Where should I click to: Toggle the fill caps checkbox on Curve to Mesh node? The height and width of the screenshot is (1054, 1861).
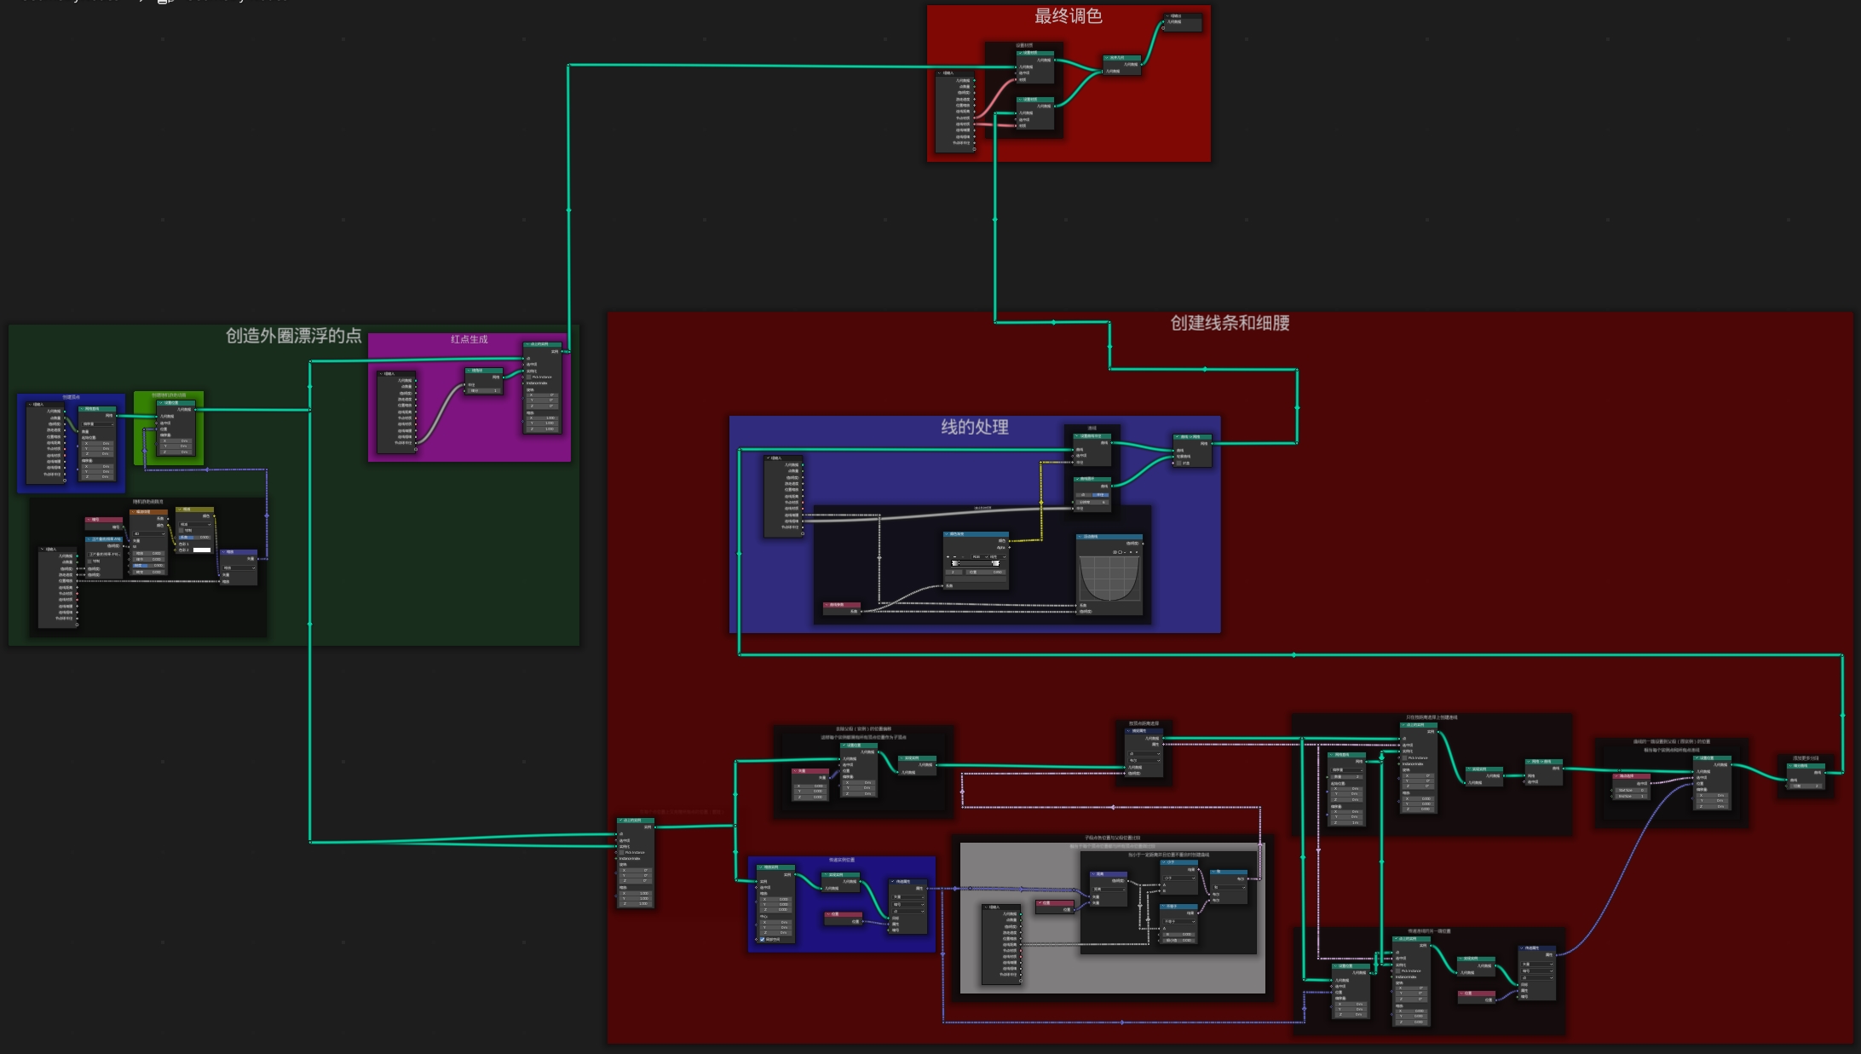tap(1178, 464)
